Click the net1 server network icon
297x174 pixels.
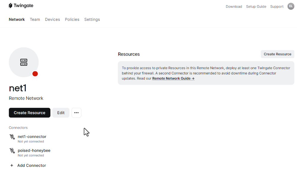24,62
